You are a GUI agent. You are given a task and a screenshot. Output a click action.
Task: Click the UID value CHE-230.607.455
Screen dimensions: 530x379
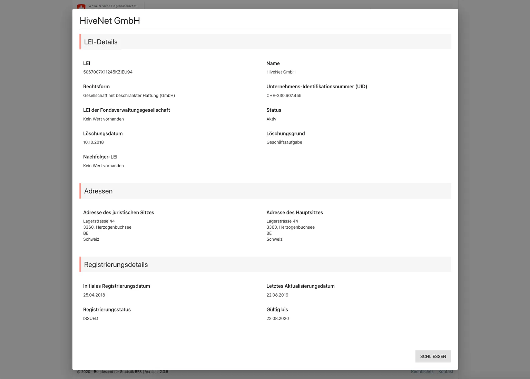[284, 96]
